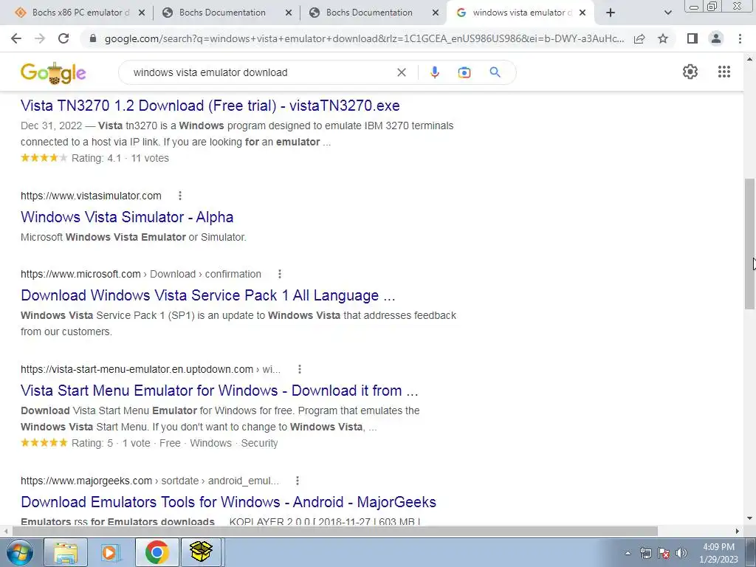Screen dimensions: 756x567
Task: Open Download Emulators Tools MajorGeeks result
Action: pos(229,502)
